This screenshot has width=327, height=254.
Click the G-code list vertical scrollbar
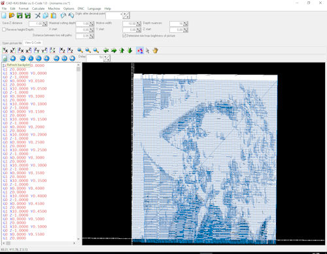click(x=78, y=152)
